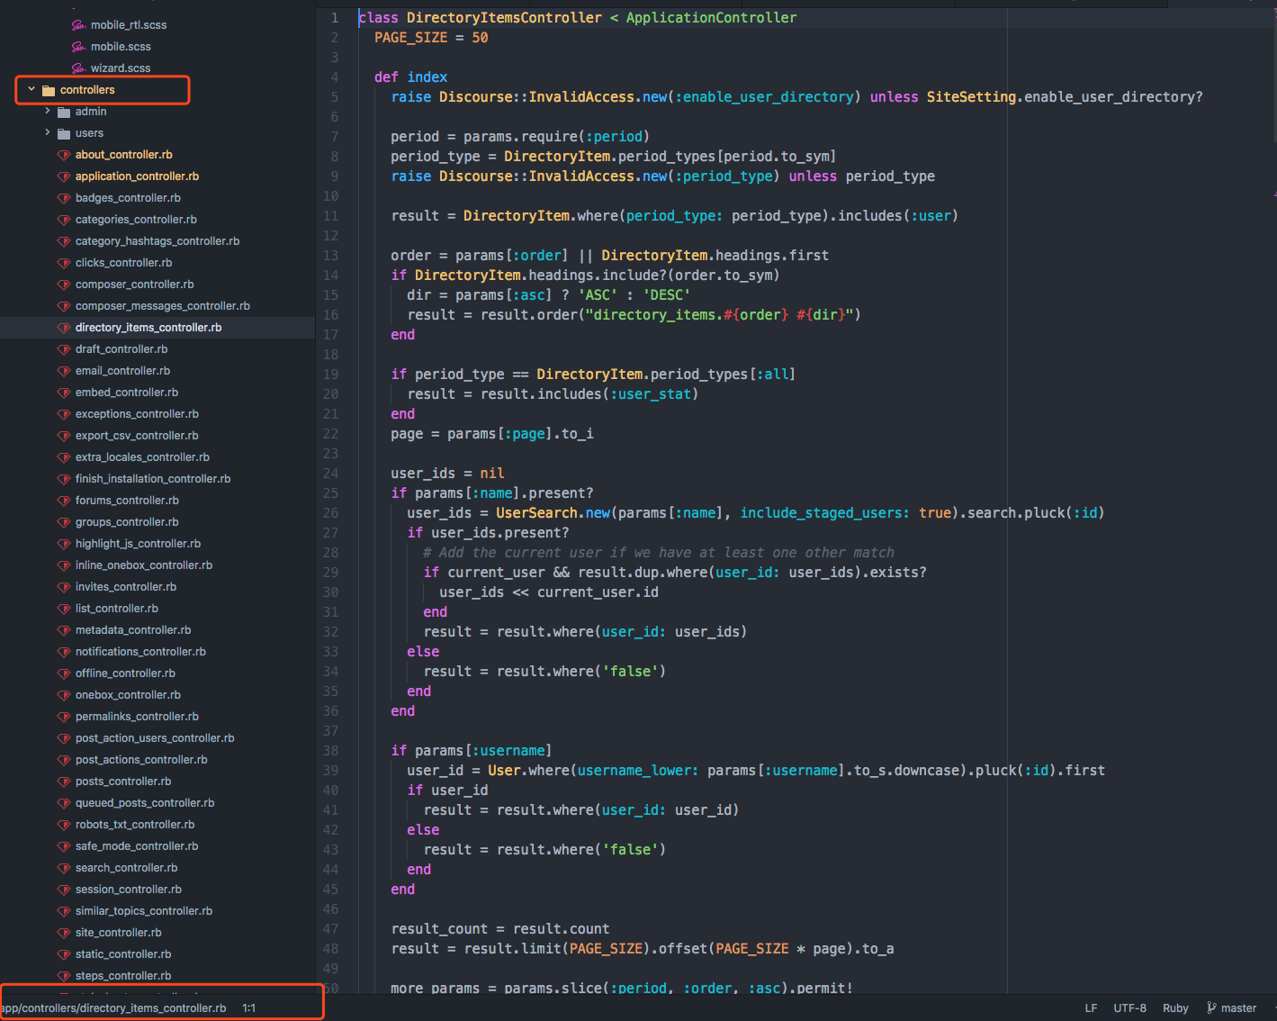The image size is (1277, 1021).
Task: Open groups_controller.rb from the file tree
Action: coord(127,522)
